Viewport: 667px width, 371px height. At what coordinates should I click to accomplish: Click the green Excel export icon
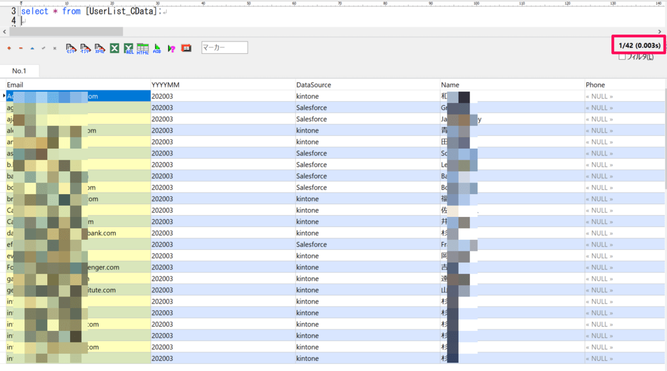115,48
